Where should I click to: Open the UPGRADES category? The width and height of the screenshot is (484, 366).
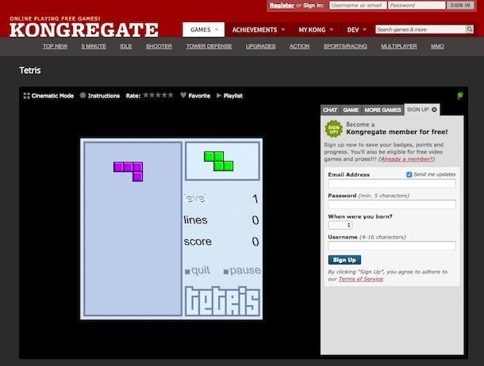tap(260, 46)
